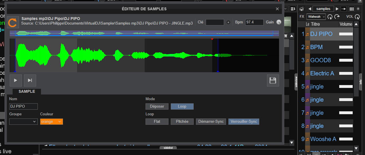Open the sideview vertical tab

[296, 82]
